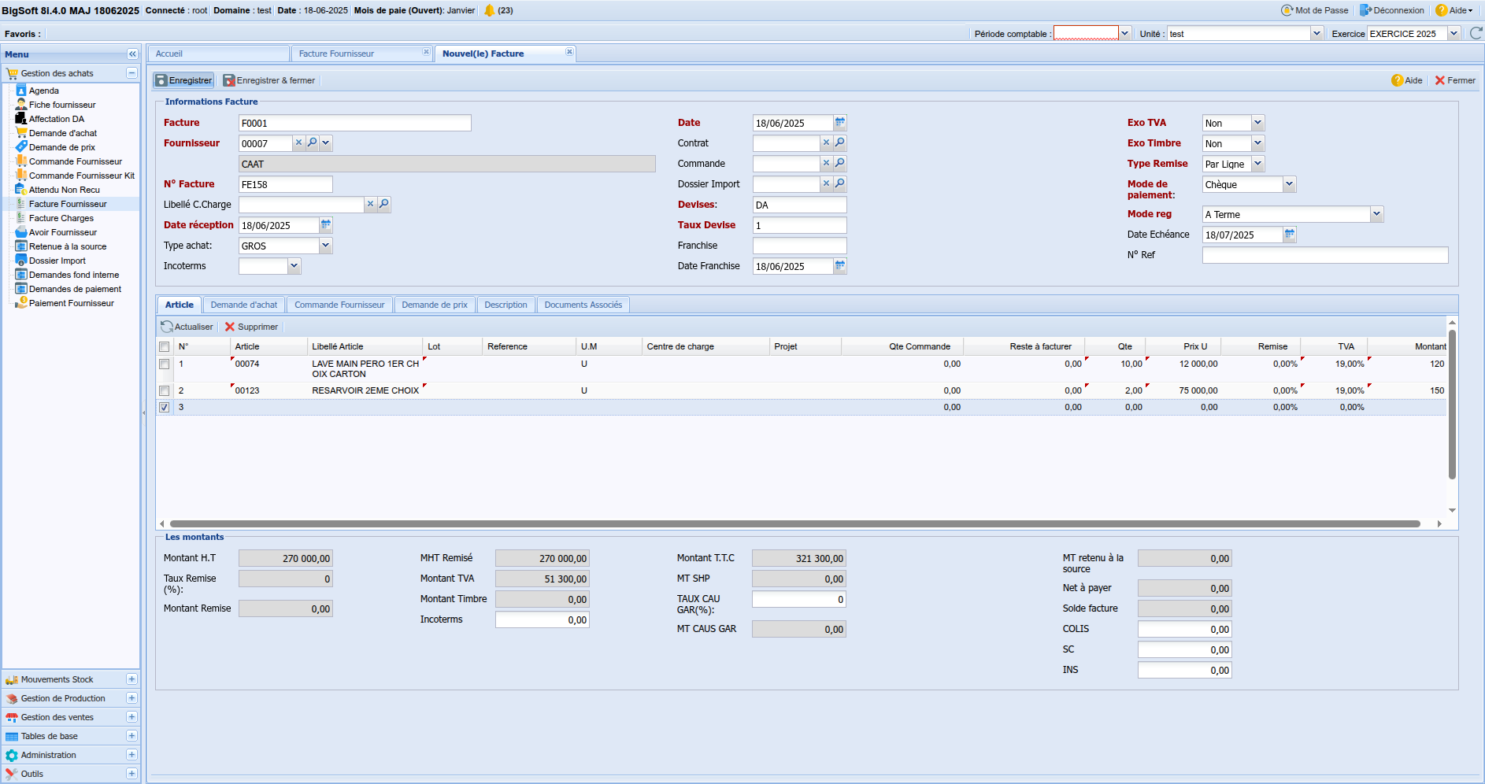Viewport: 1485px width, 784px height.
Task: Click Supprimer in the article toolbar
Action: [251, 327]
